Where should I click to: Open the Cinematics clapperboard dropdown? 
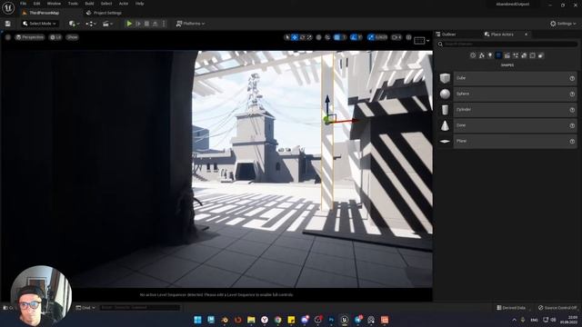(x=107, y=24)
